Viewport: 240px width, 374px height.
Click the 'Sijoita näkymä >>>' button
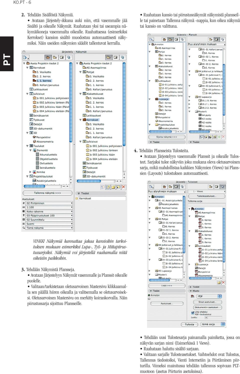[x=167, y=137]
